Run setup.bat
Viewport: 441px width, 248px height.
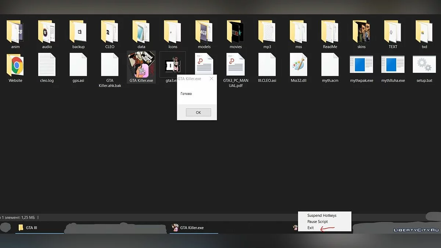click(424, 66)
